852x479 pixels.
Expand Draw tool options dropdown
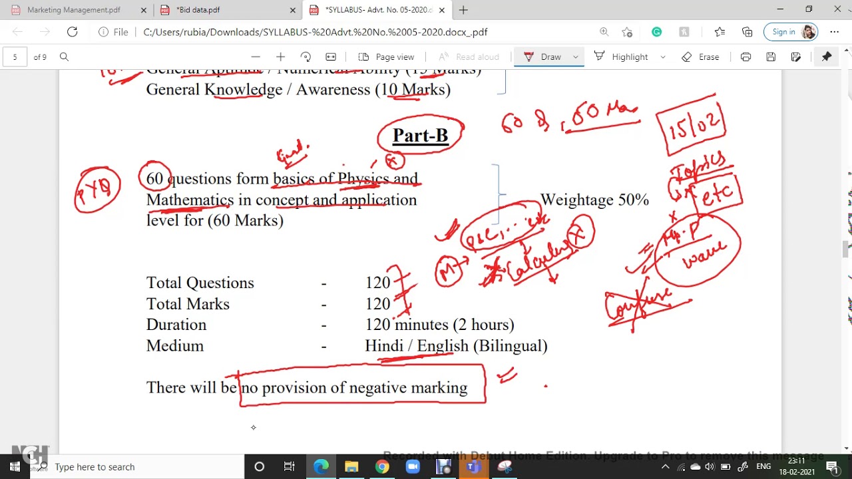[x=576, y=57]
